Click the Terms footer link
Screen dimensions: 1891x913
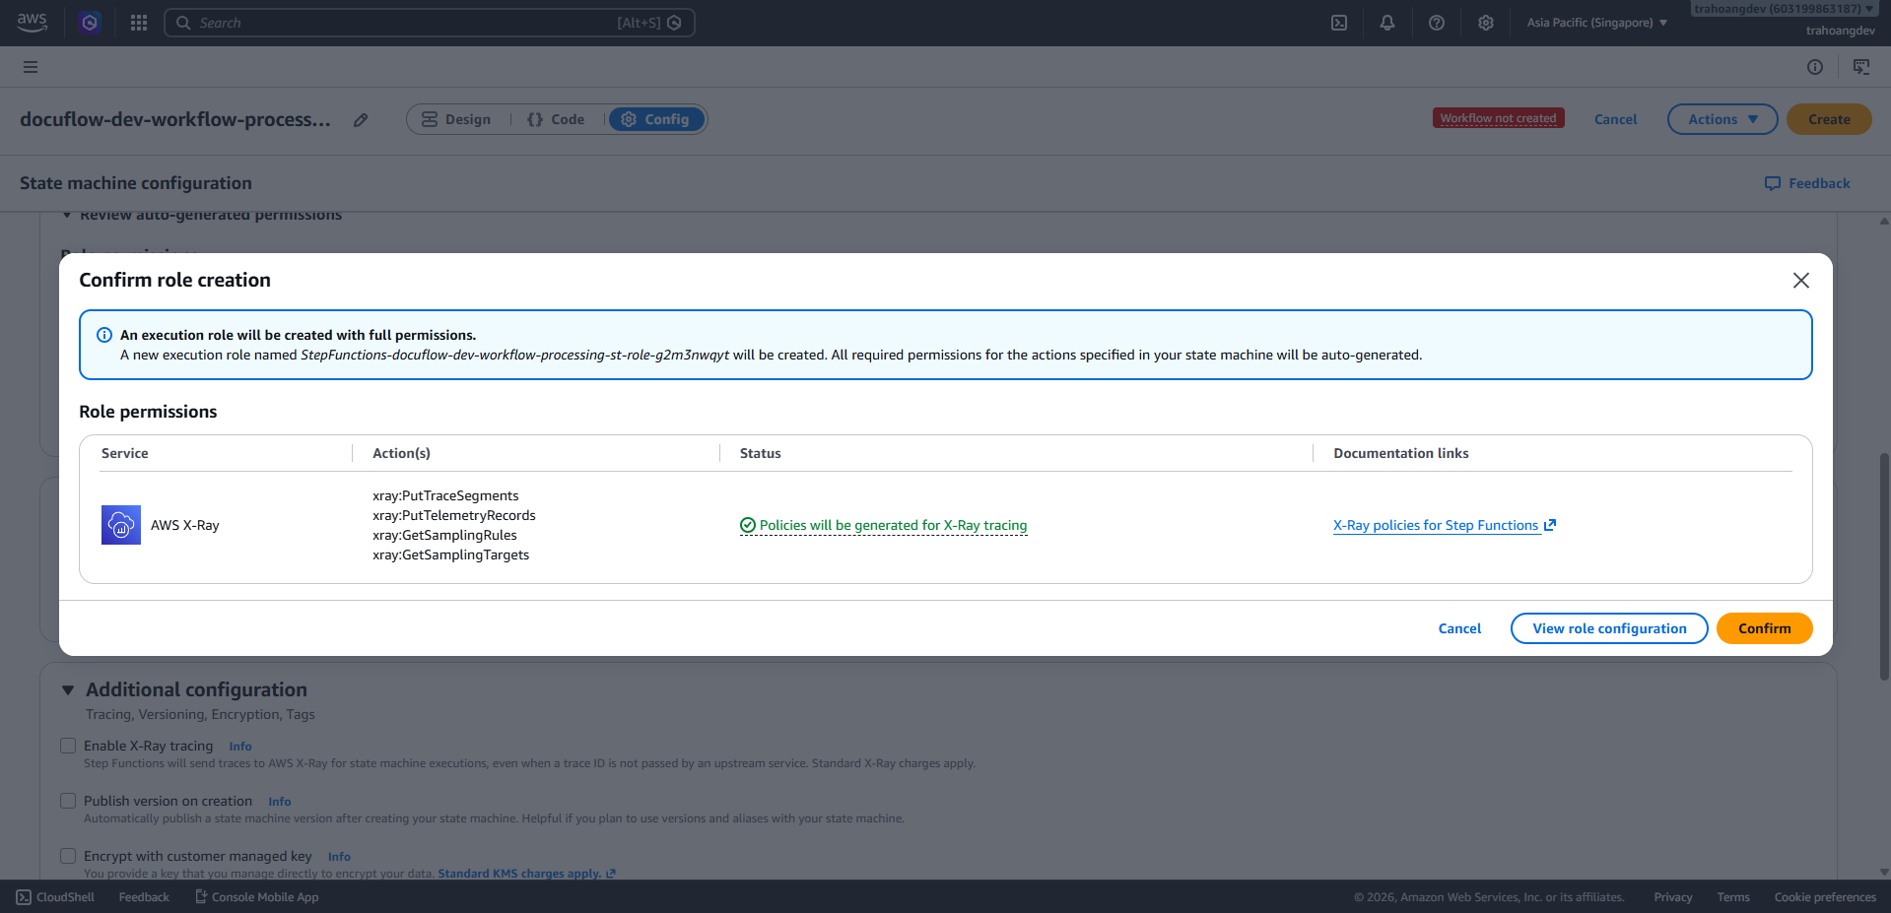point(1733,897)
